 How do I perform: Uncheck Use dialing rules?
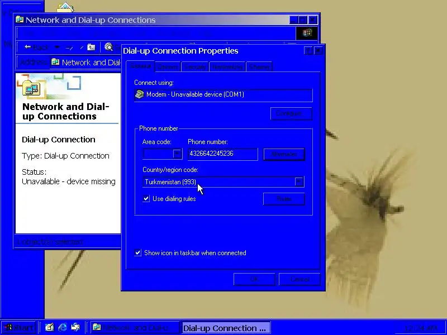point(146,199)
